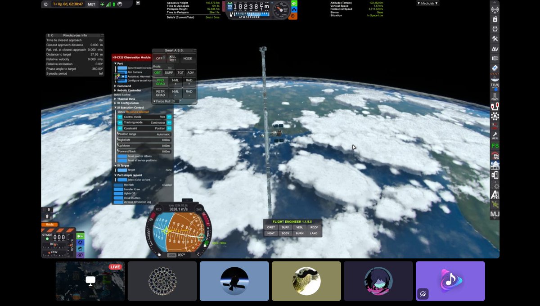Expand the Robotic Controller section

pos(115,90)
